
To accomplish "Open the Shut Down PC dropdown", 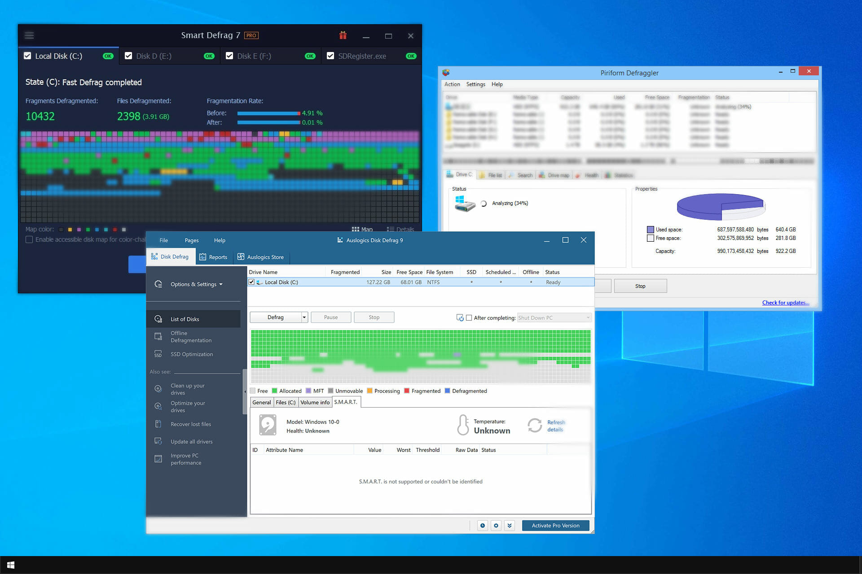I will (x=554, y=317).
